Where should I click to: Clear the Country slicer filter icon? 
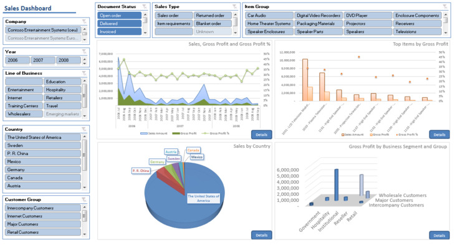tap(84, 129)
